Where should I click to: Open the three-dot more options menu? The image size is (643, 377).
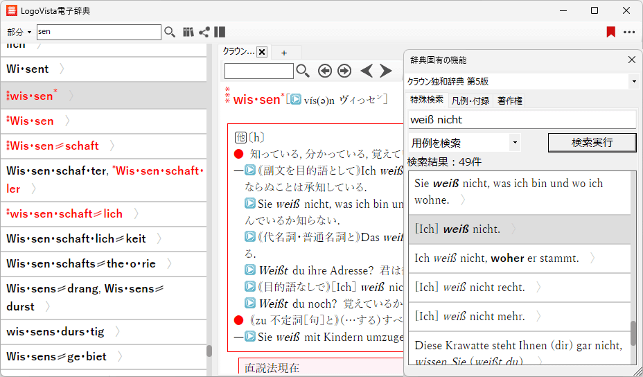pos(628,32)
